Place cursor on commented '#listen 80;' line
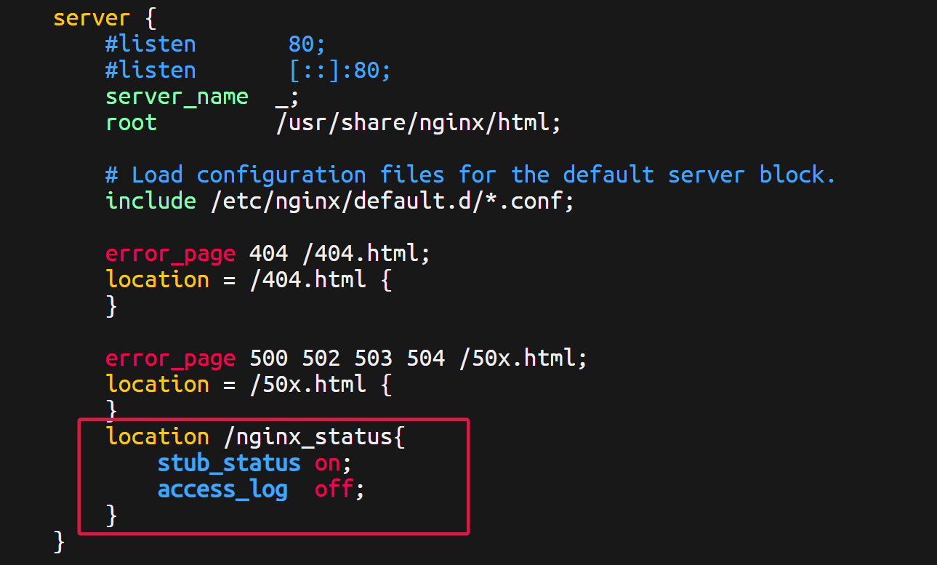937x565 pixels. point(215,44)
